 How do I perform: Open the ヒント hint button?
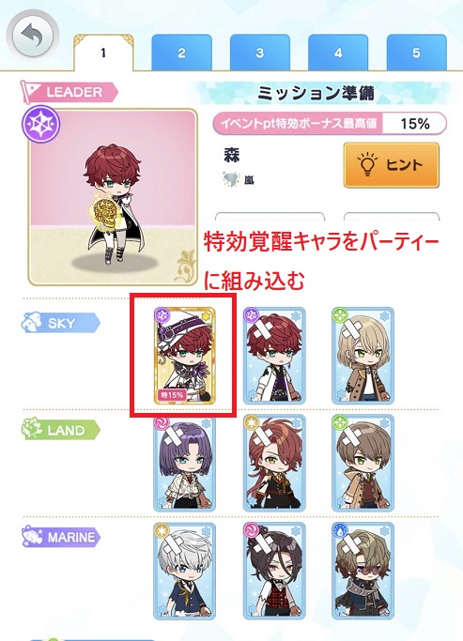pos(392,165)
